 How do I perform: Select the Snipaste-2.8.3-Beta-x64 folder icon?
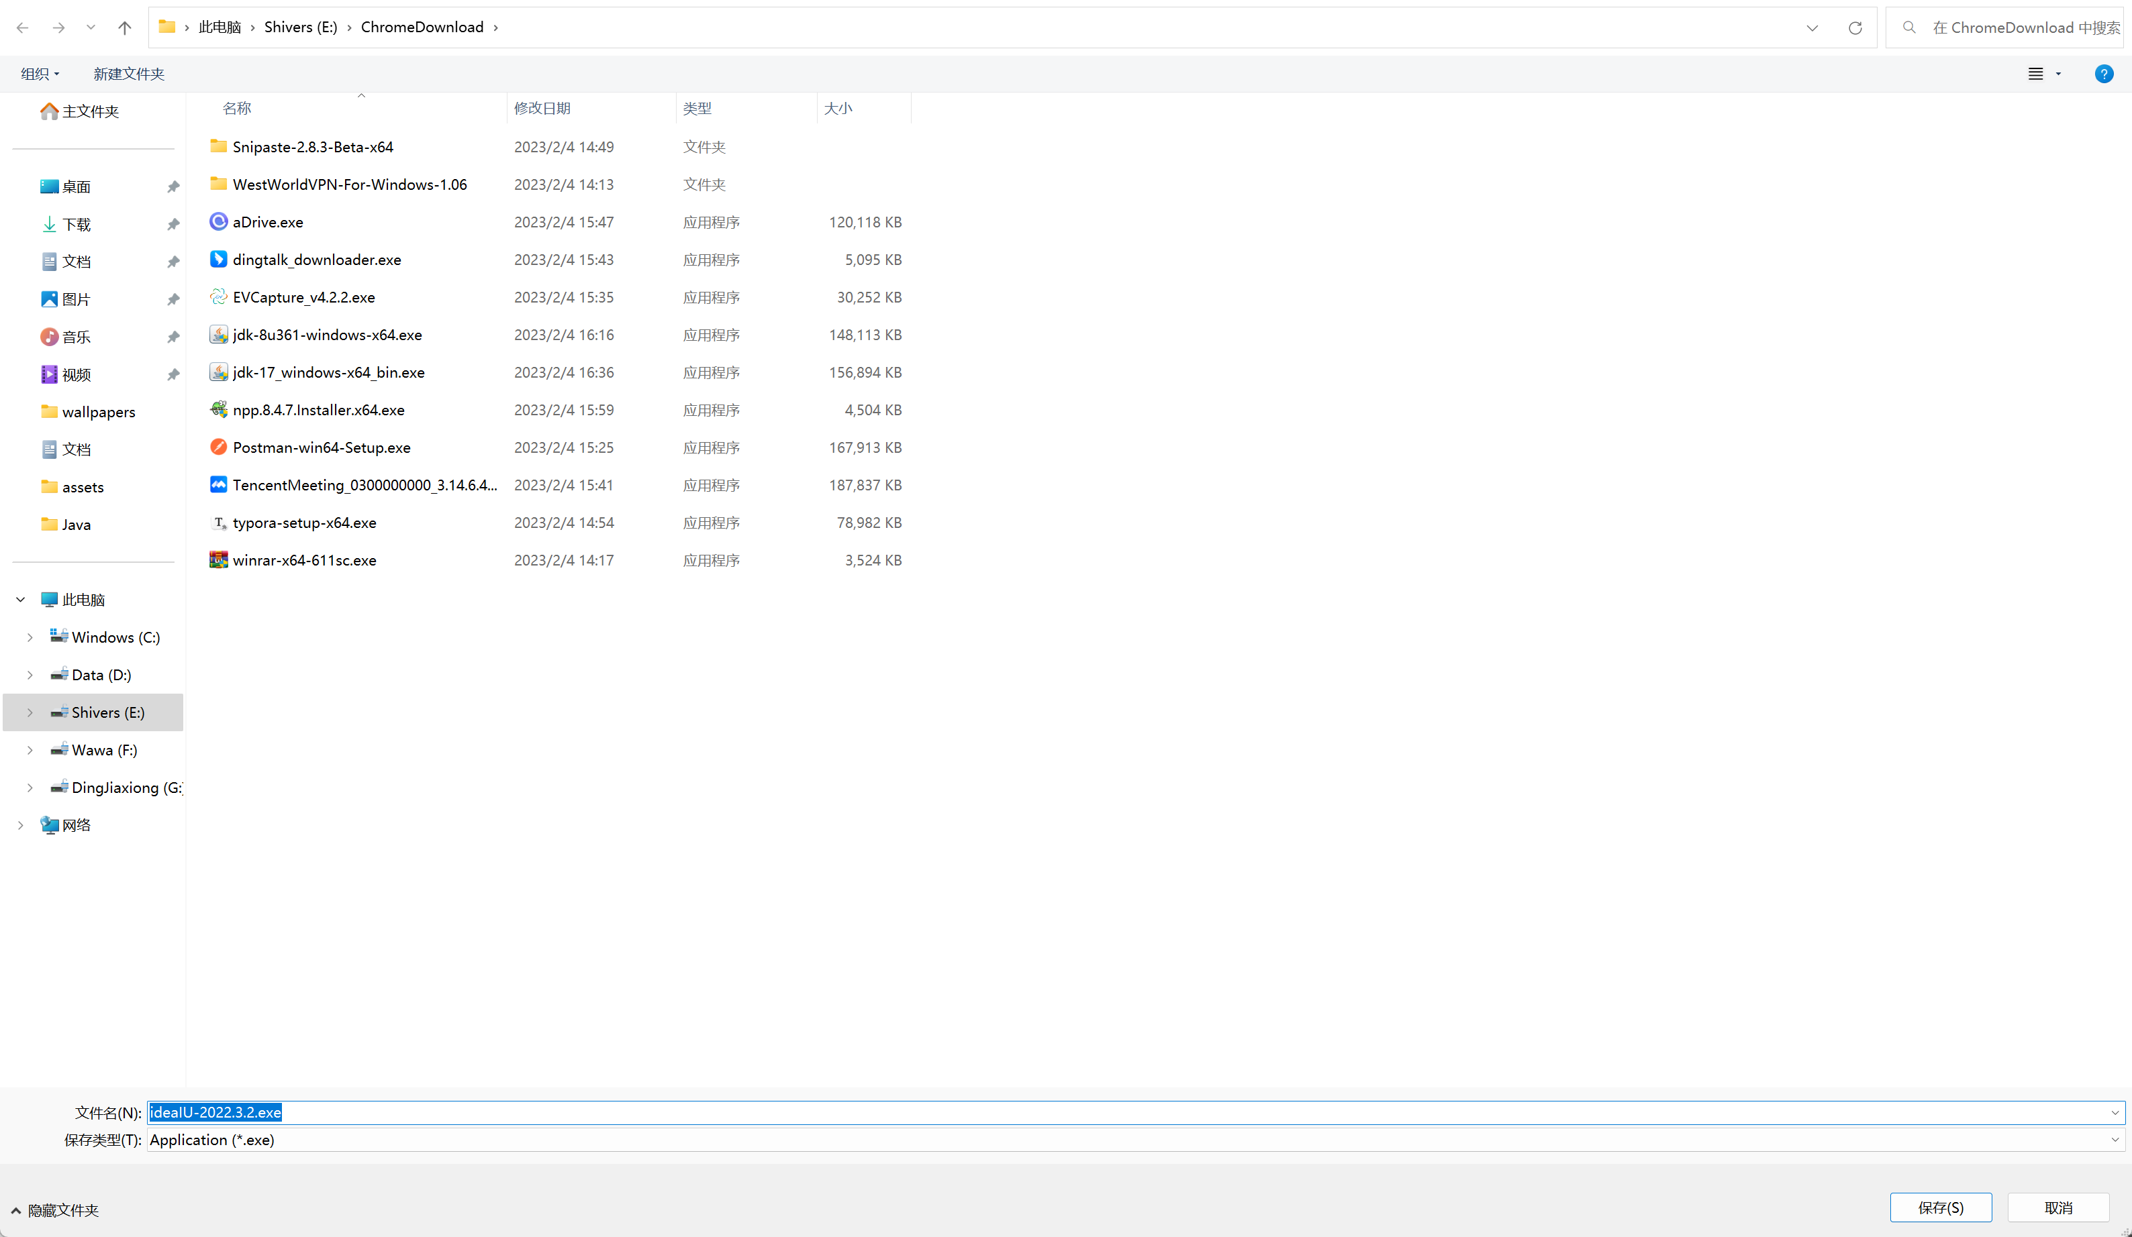click(x=218, y=146)
